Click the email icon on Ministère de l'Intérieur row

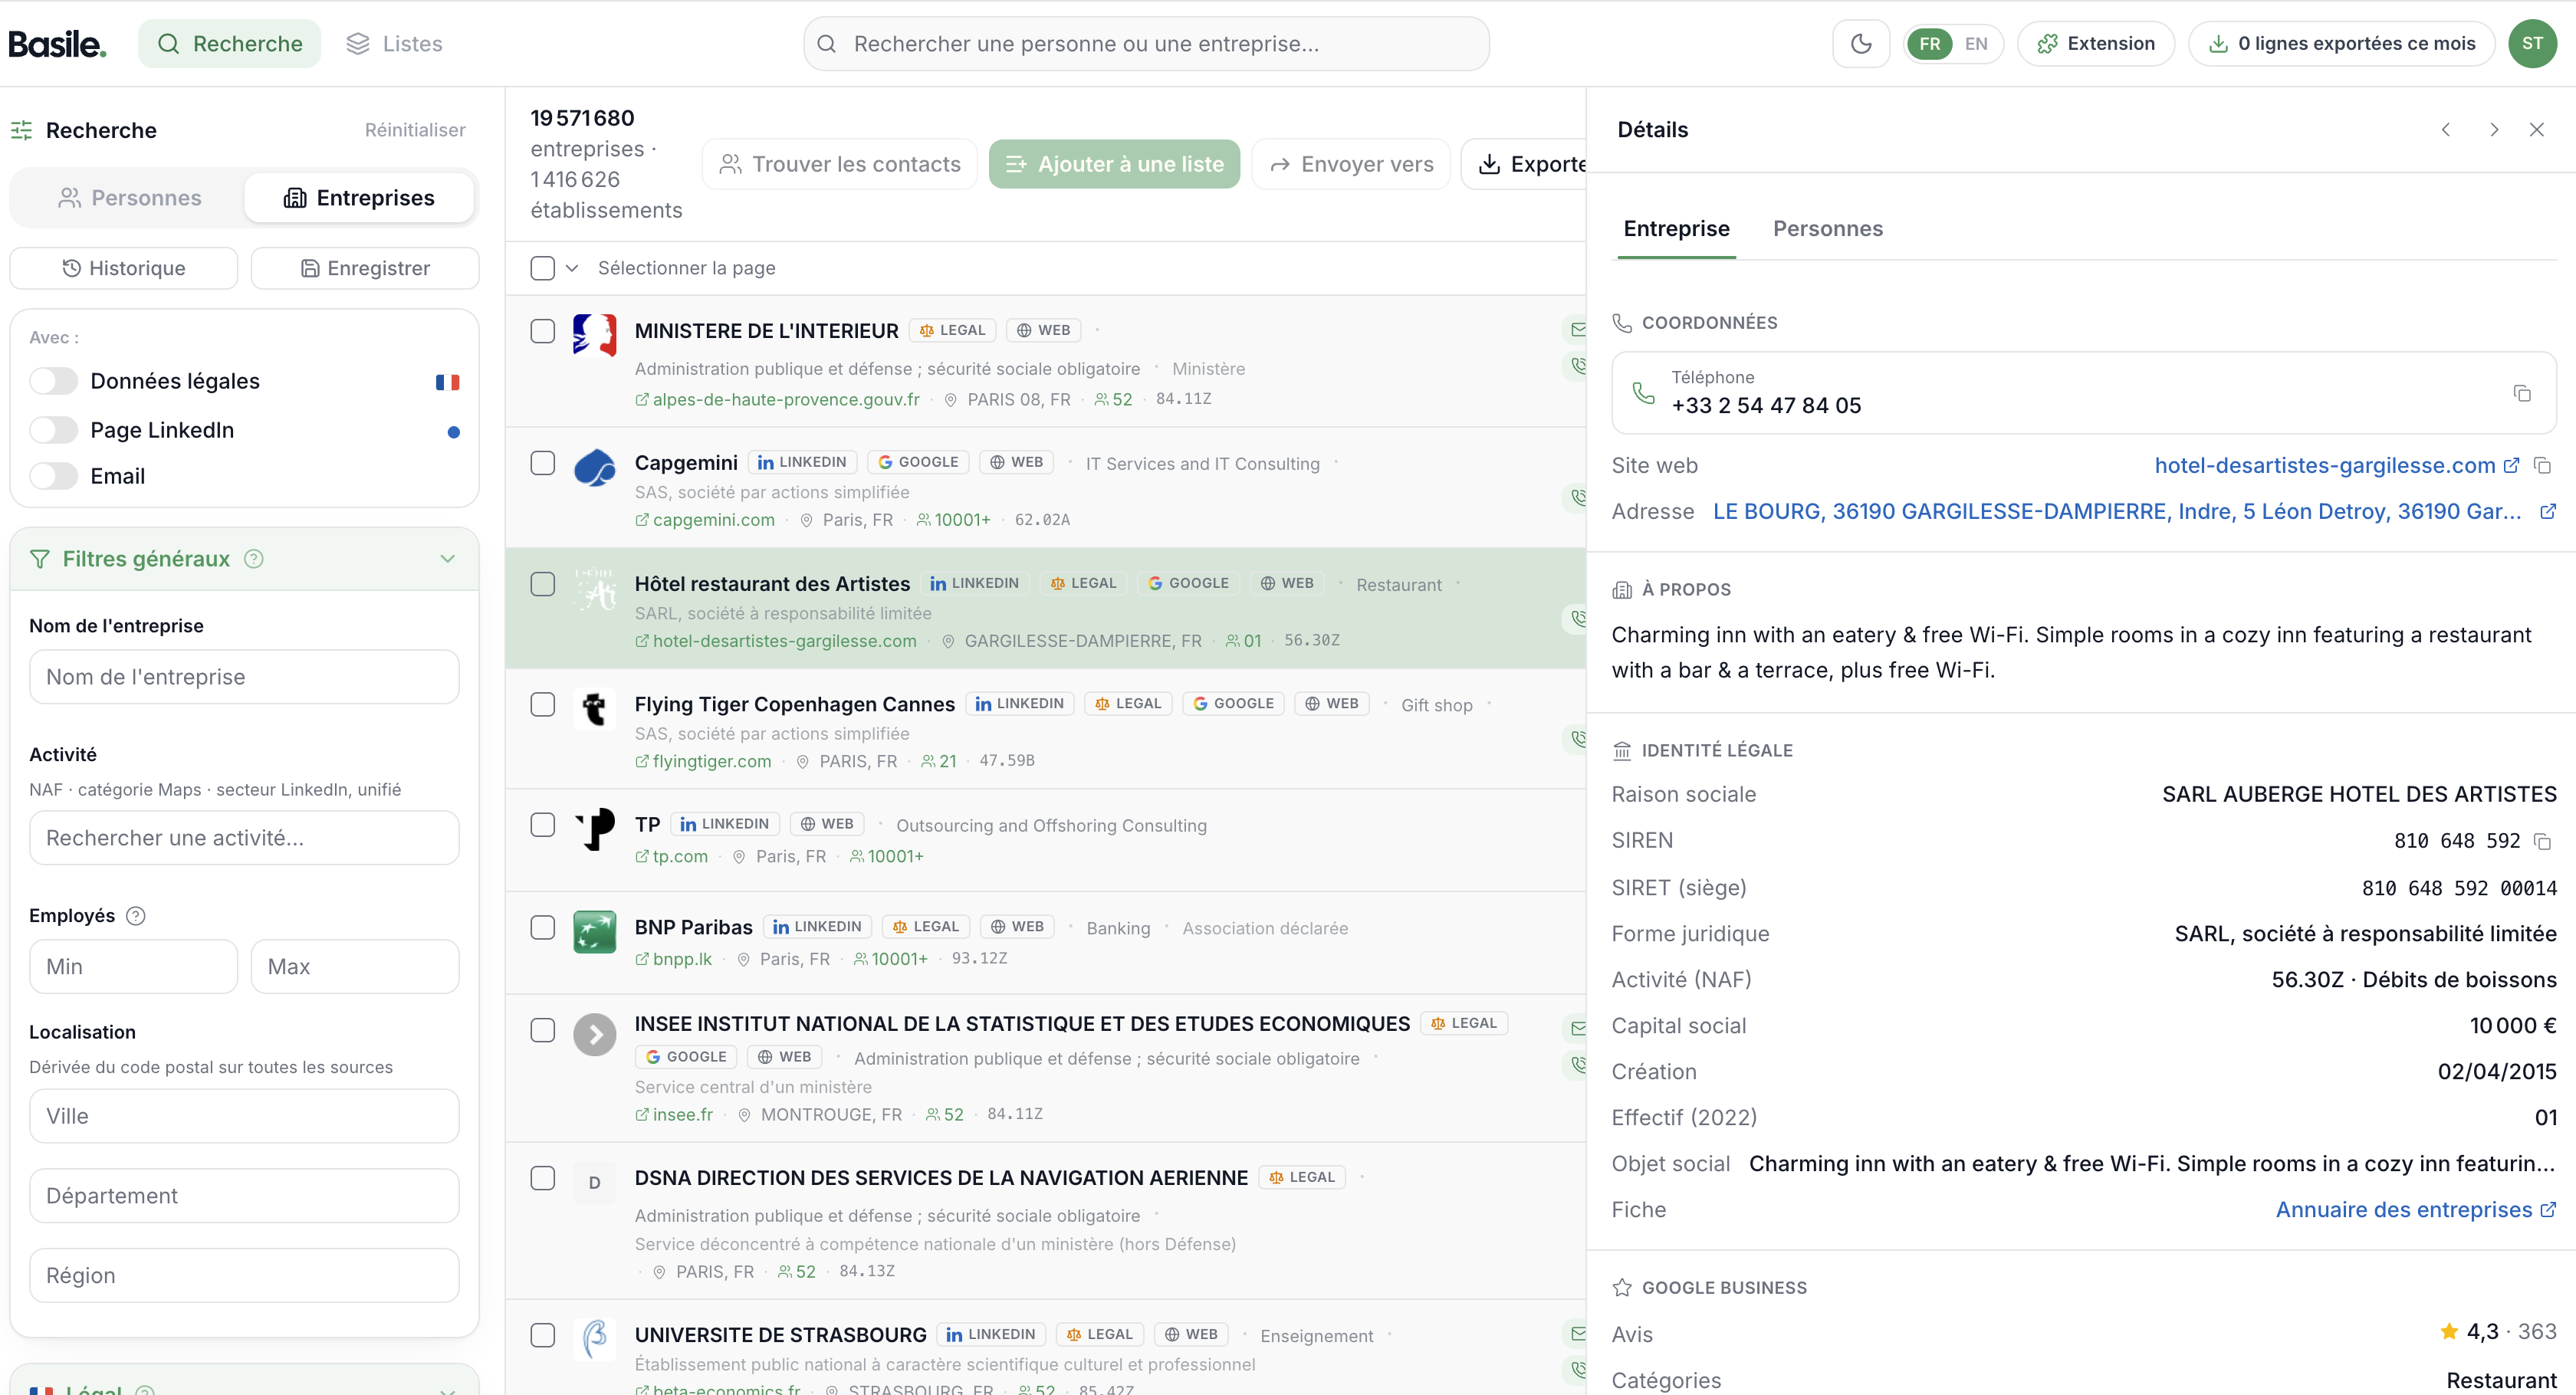click(x=1576, y=329)
